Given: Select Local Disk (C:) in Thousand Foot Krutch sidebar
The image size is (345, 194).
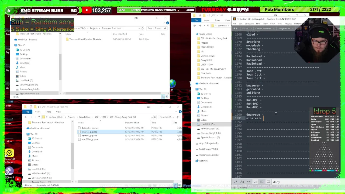Looking at the screenshot, I should click(x=26, y=80).
